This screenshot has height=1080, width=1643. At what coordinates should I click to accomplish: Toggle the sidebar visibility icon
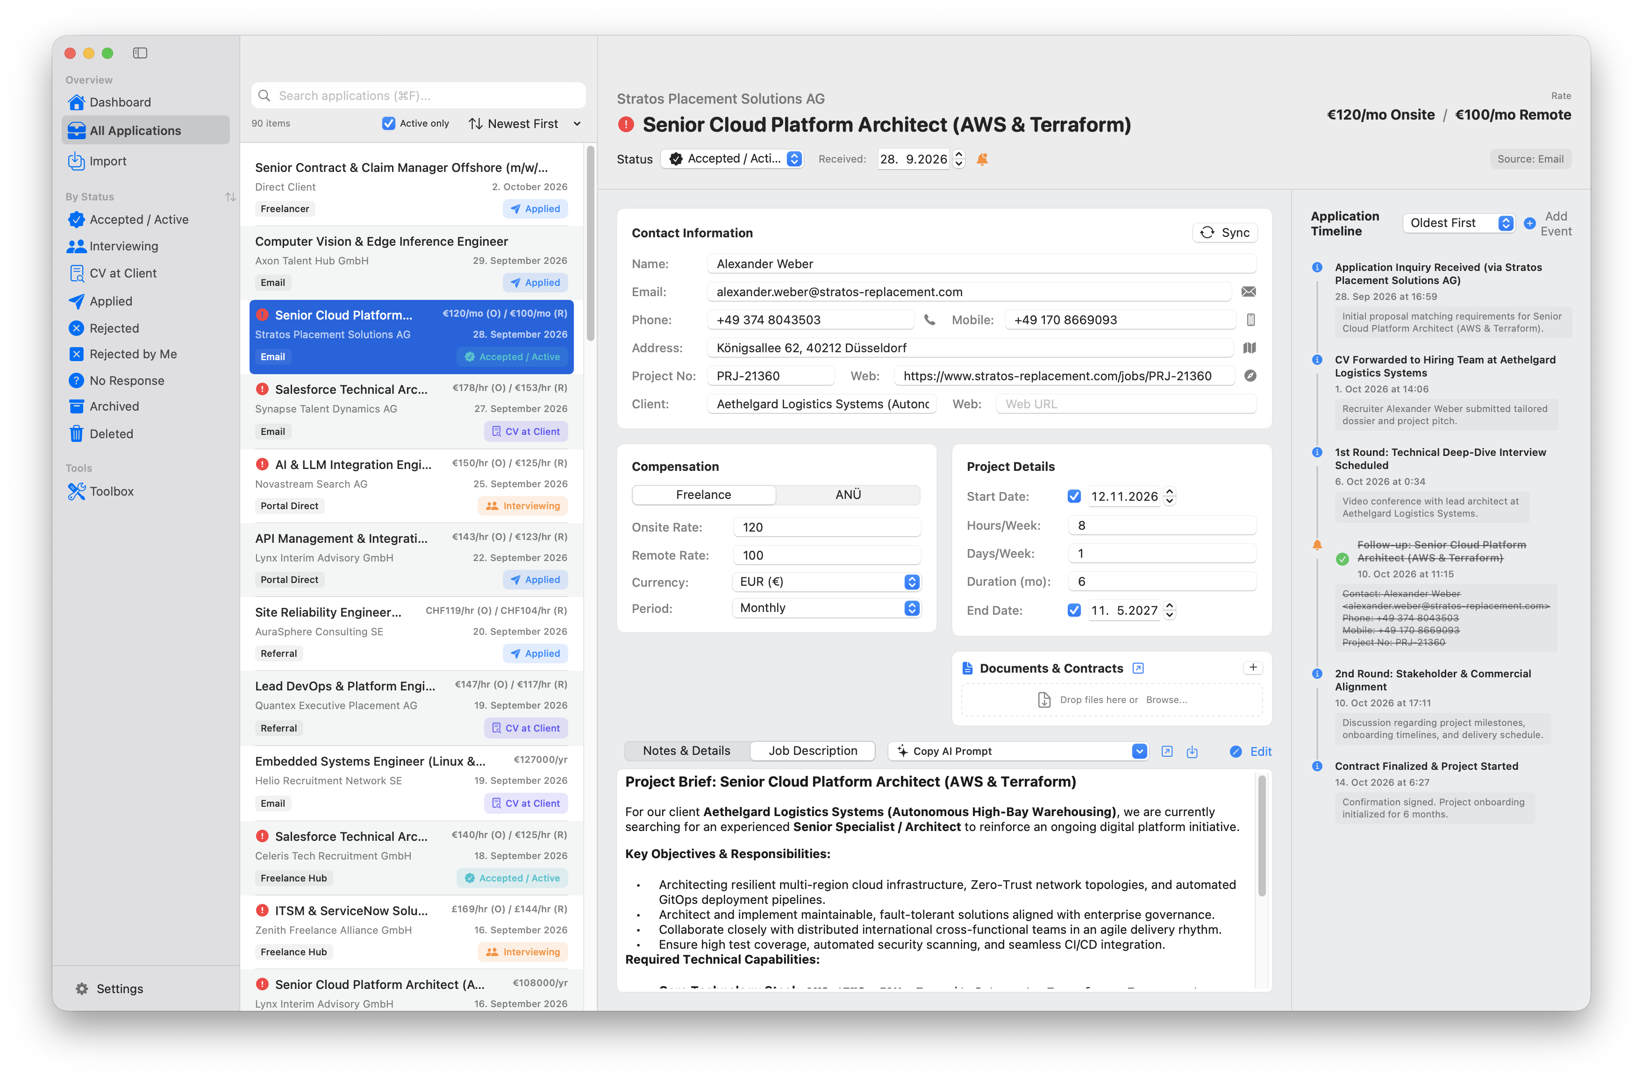(140, 53)
